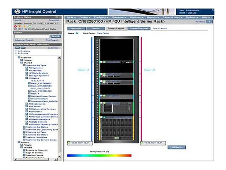Screen dimensions: 226x170
Task: Click the temperature color gradient bar
Action: [99, 155]
